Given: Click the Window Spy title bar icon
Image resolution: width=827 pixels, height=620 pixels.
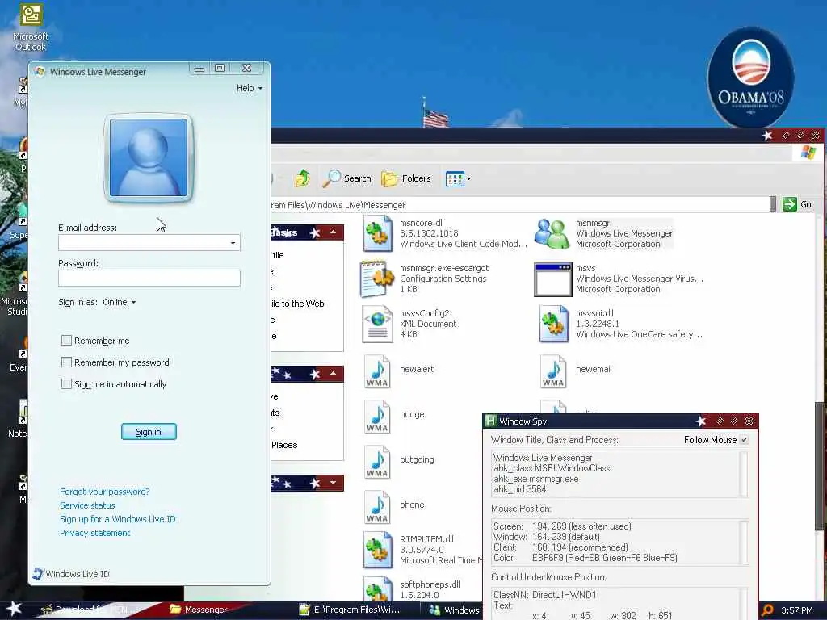Looking at the screenshot, I should pos(490,421).
